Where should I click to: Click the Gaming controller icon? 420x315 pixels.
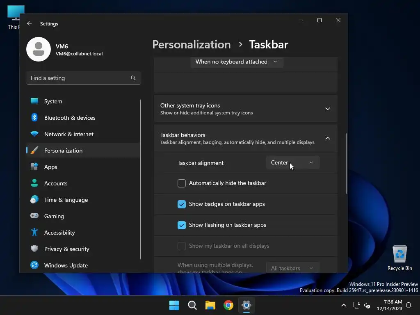pyautogui.click(x=34, y=216)
